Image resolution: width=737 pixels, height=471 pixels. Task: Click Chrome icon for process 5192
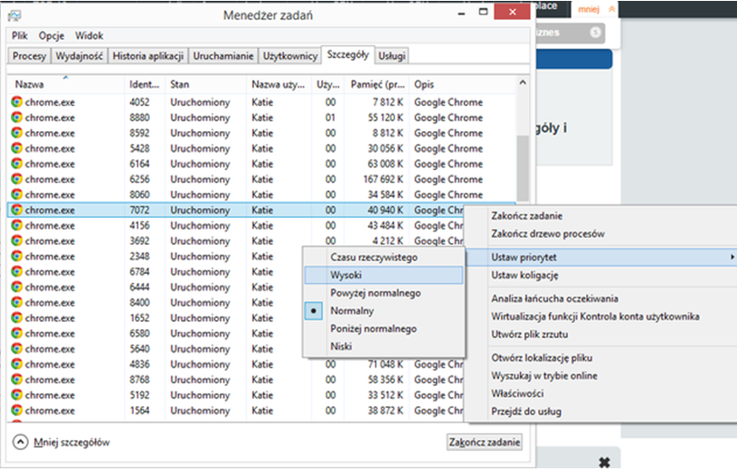coord(17,394)
